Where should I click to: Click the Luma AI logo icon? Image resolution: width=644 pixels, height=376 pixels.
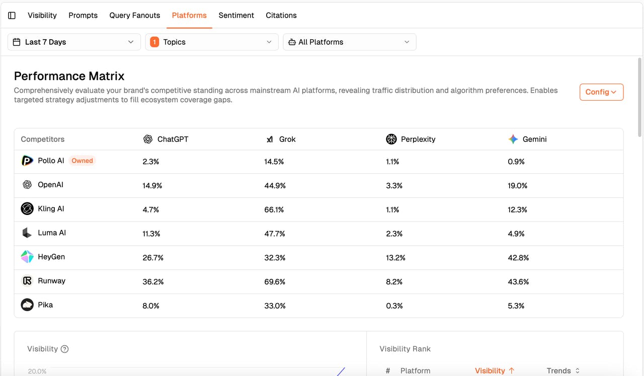[x=27, y=233]
